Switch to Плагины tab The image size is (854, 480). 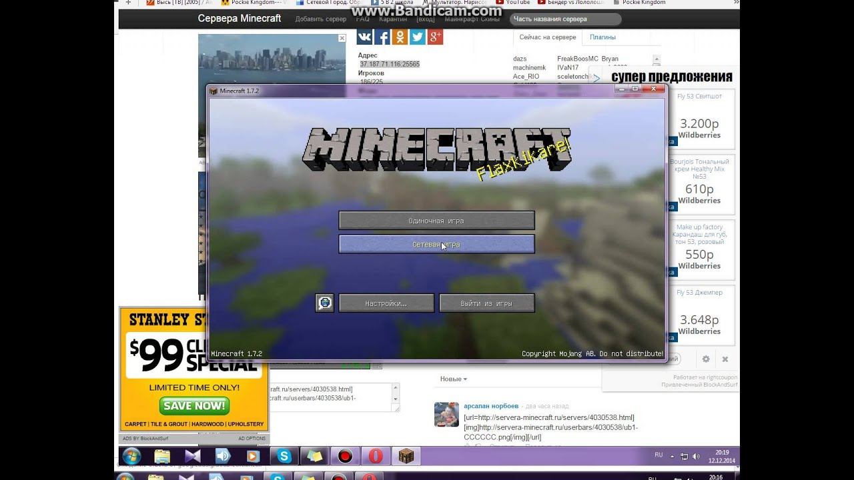(602, 37)
